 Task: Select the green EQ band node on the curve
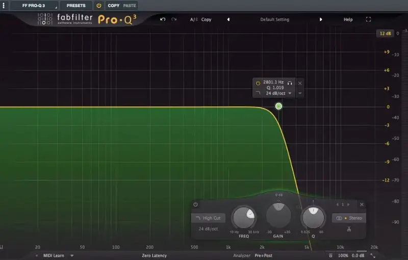(x=278, y=106)
